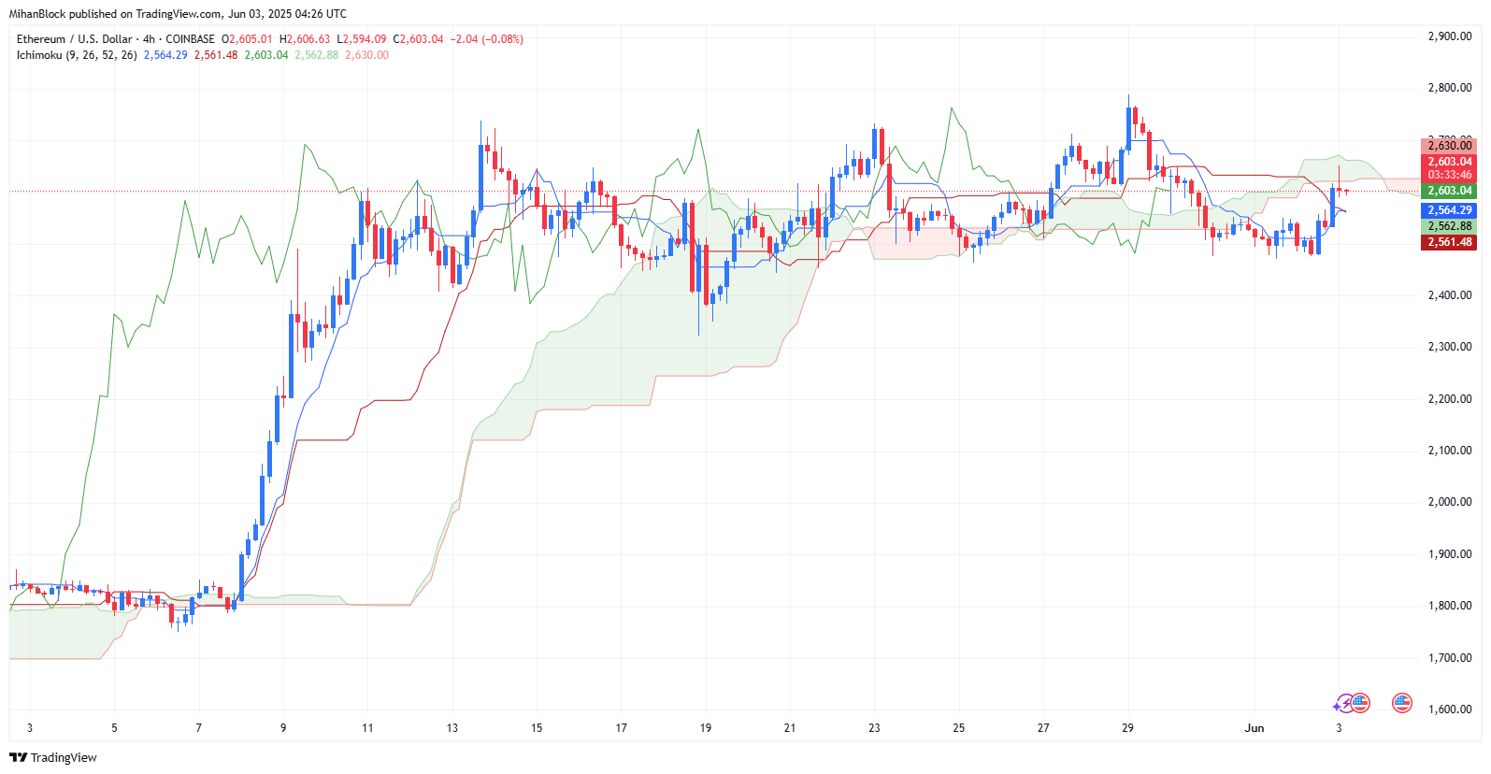Screen dimensions: 1491x774
Task: Click the 2,400.00 price axis label
Action: pos(1450,295)
